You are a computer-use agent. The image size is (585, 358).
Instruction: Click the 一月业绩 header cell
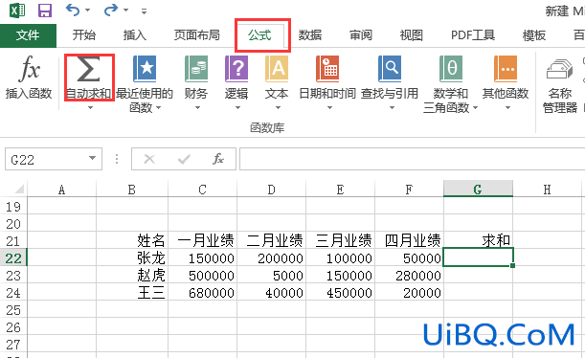click(x=202, y=240)
